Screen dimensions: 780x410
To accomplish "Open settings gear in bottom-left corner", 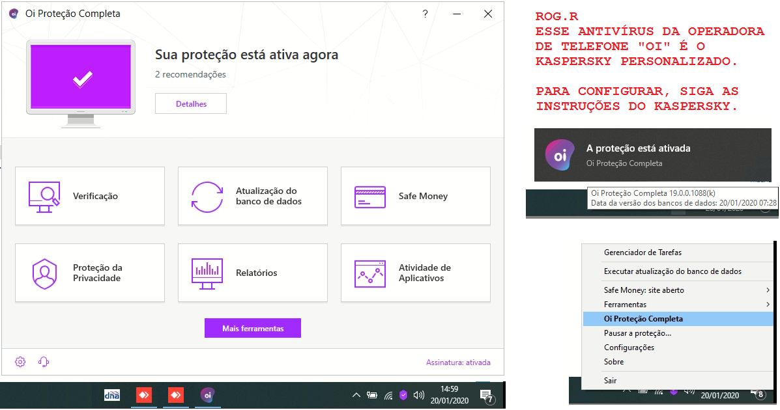I will click(20, 362).
